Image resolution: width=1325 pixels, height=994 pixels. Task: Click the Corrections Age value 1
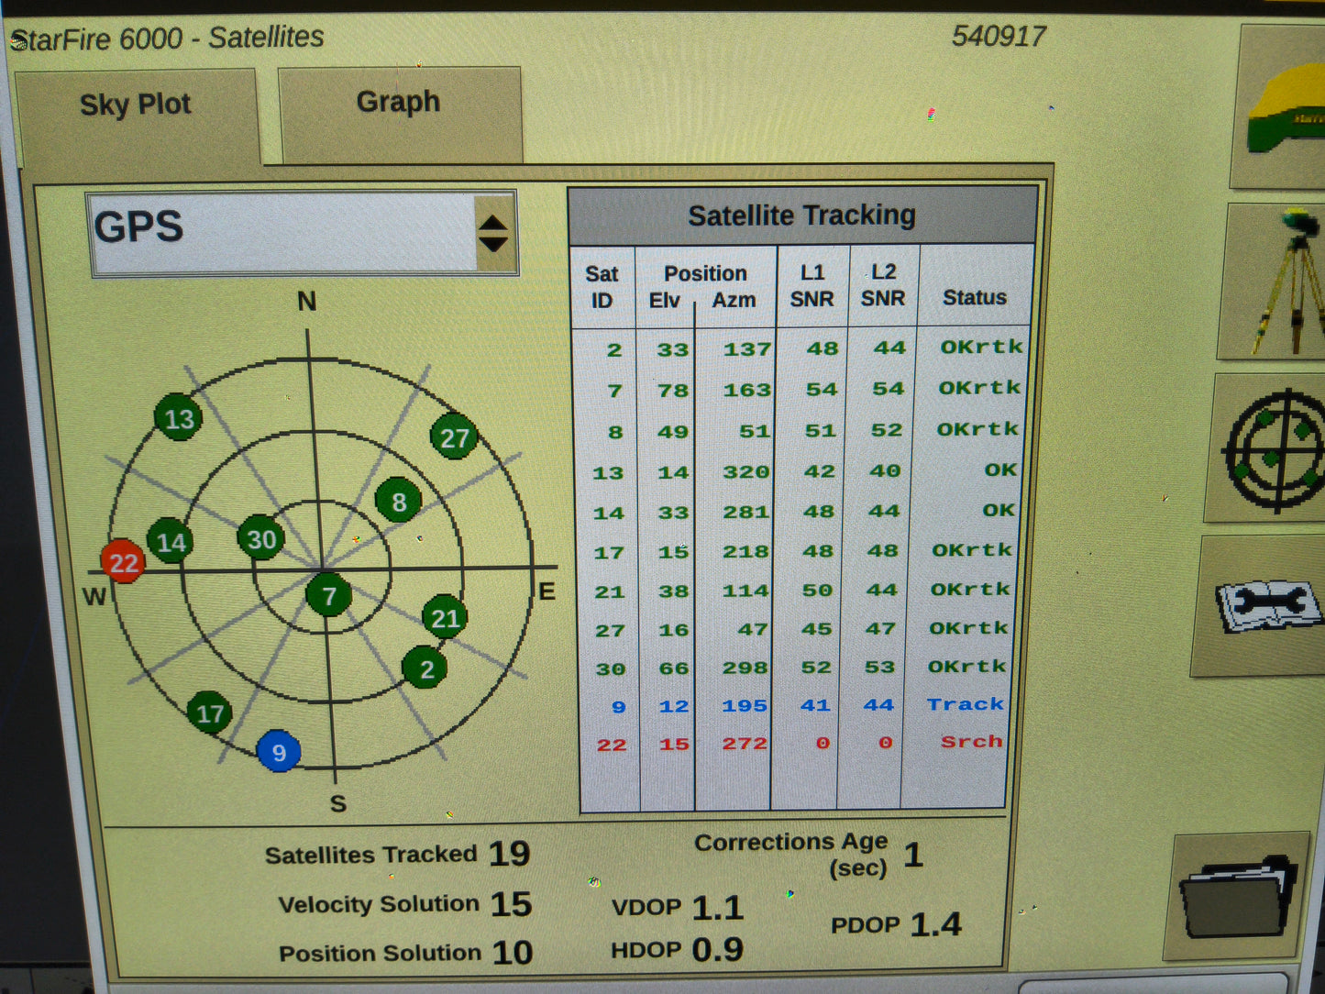[x=913, y=855]
